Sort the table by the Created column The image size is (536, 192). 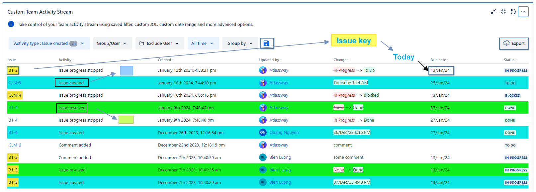166,60
